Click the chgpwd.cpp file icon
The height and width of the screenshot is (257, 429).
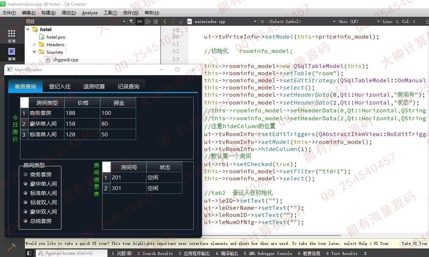click(x=48, y=60)
